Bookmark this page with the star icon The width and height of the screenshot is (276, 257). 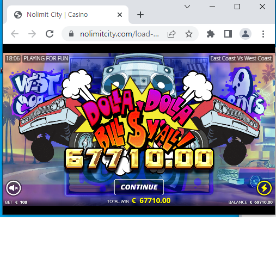[x=189, y=34]
